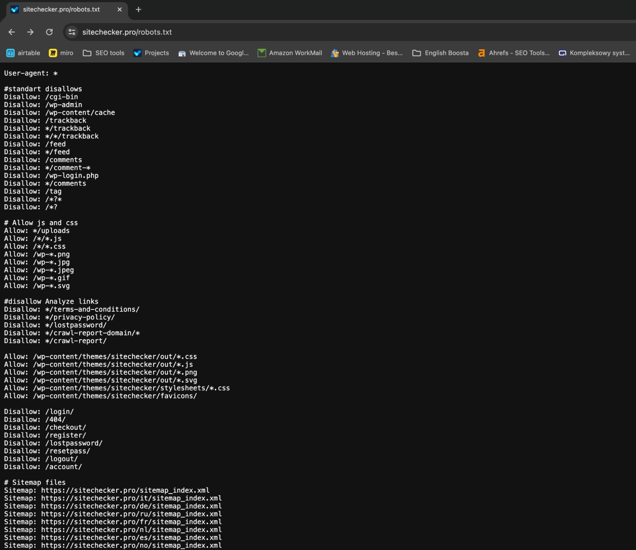Click the /ru/ sitemap URL line
The image size is (636, 550).
113,514
